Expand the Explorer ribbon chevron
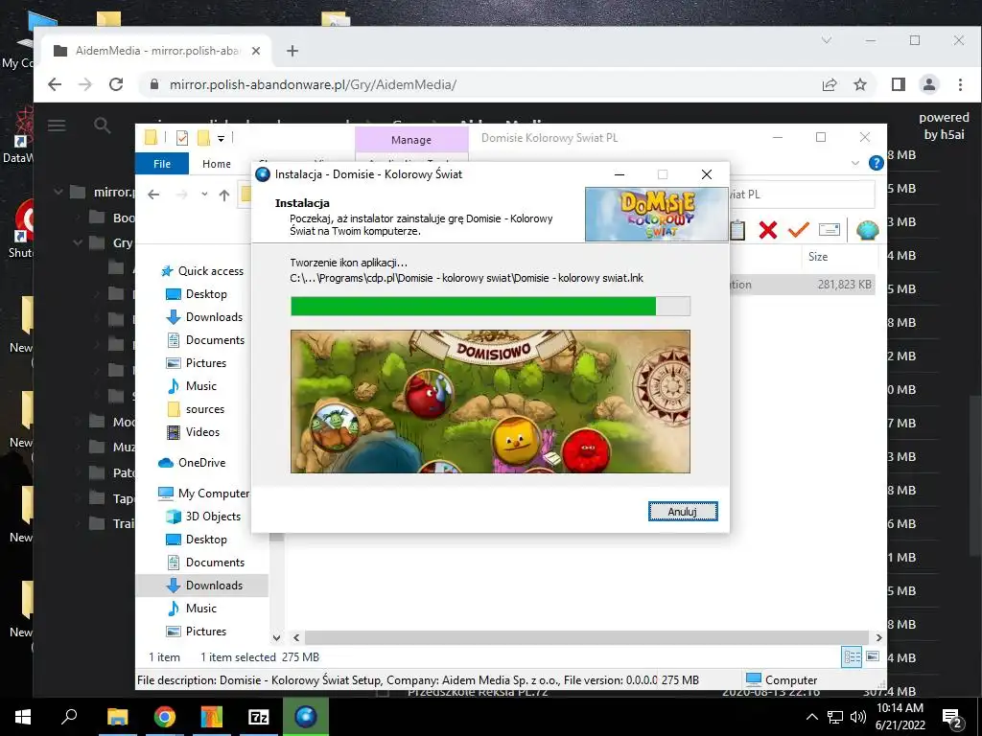 point(855,163)
